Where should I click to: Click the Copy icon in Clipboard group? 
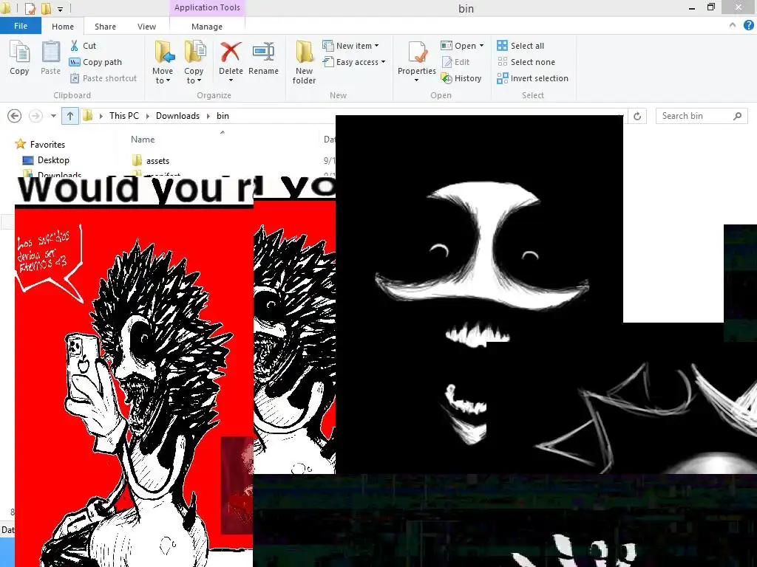19,58
